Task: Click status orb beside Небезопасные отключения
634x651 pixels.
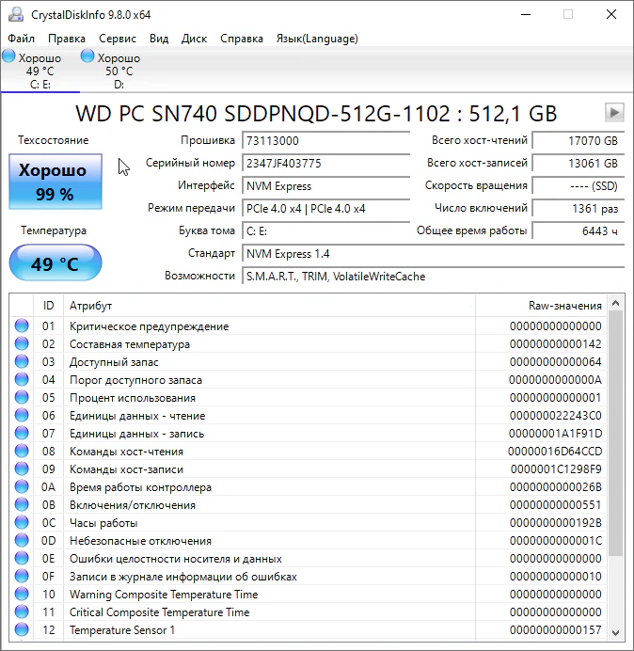Action: (x=22, y=541)
